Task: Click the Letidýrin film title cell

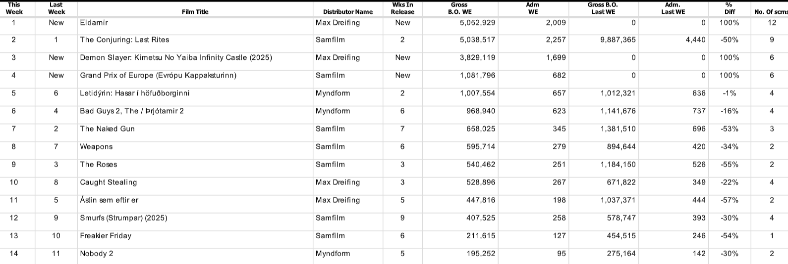Action: pyautogui.click(x=135, y=93)
